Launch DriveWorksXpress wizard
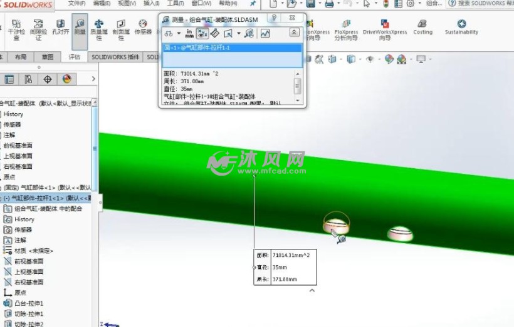Image resolution: width=514 pixels, height=327 pixels. coord(385,30)
